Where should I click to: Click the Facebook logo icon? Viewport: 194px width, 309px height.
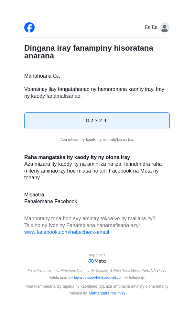29,27
